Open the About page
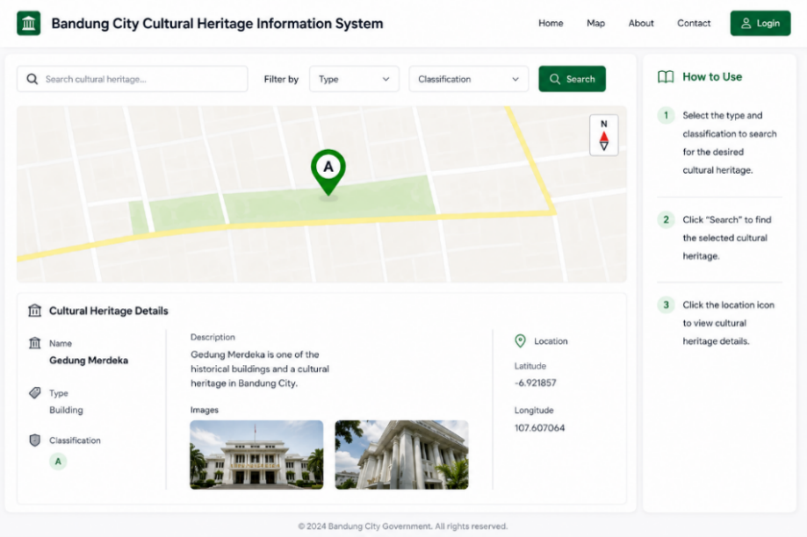Image resolution: width=807 pixels, height=537 pixels. (641, 23)
